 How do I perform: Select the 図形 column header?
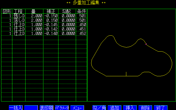(x=7, y=11)
